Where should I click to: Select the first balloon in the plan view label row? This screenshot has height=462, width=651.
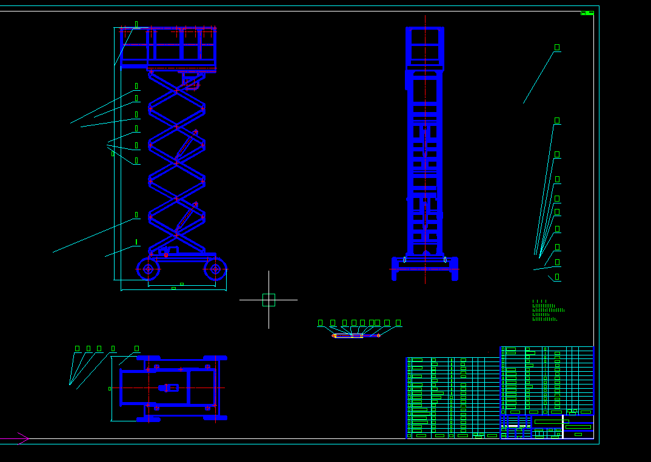pos(77,349)
